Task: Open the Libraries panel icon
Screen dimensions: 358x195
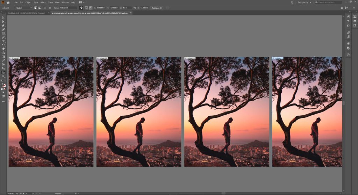Action: [355, 26]
